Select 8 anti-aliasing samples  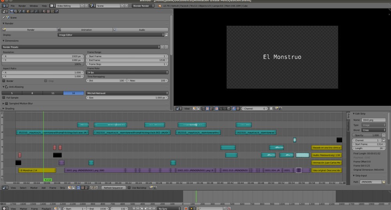pos(32,93)
